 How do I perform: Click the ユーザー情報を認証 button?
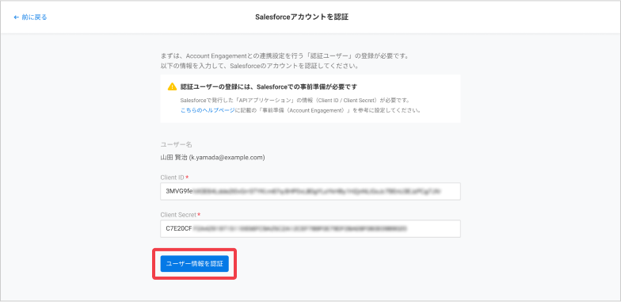click(x=195, y=263)
